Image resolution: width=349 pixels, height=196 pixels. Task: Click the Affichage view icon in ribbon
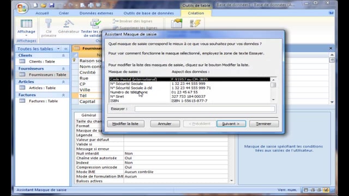click(26, 24)
